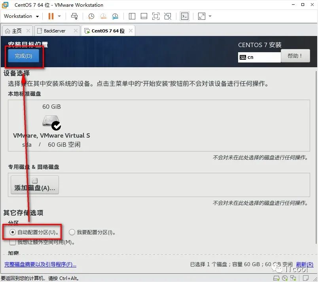
Task: Send Ctrl+Alt+Del to the virtual machine
Action: click(74, 16)
